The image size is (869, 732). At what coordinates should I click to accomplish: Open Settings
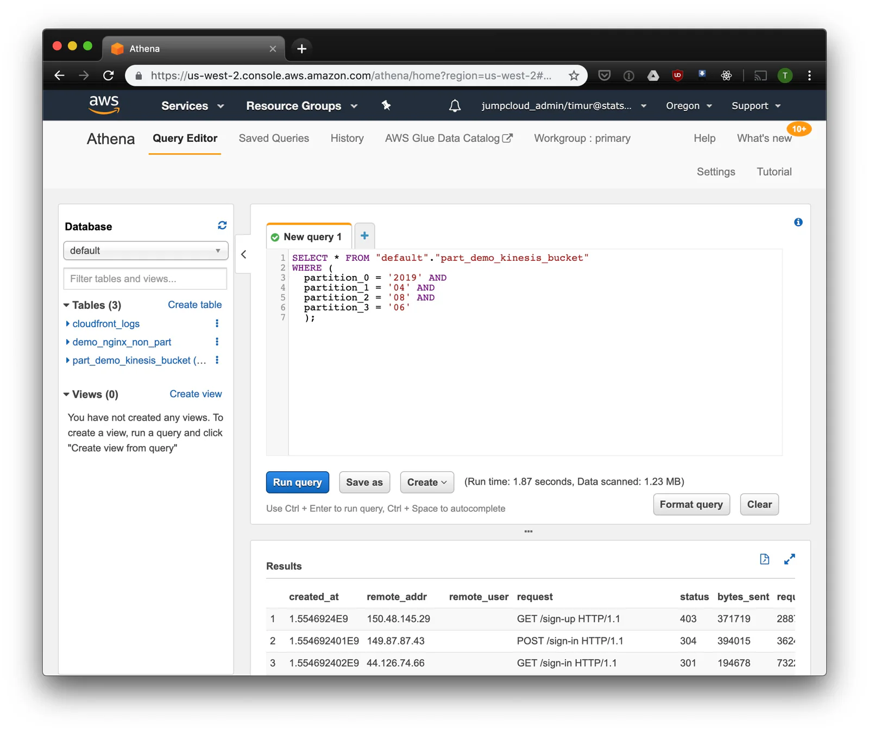point(716,172)
